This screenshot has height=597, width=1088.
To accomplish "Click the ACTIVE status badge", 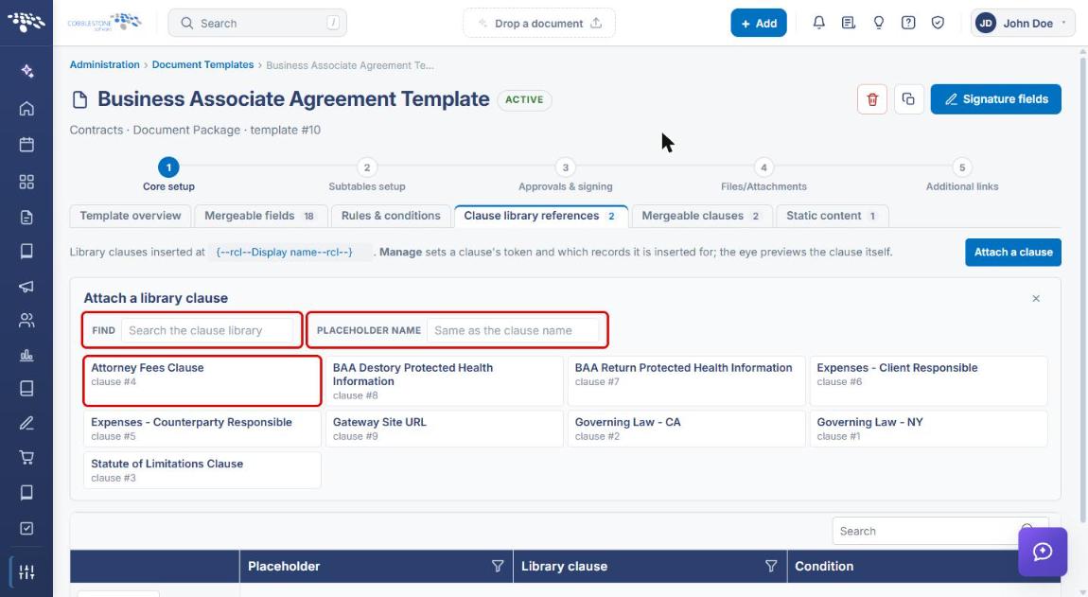I will pyautogui.click(x=524, y=100).
